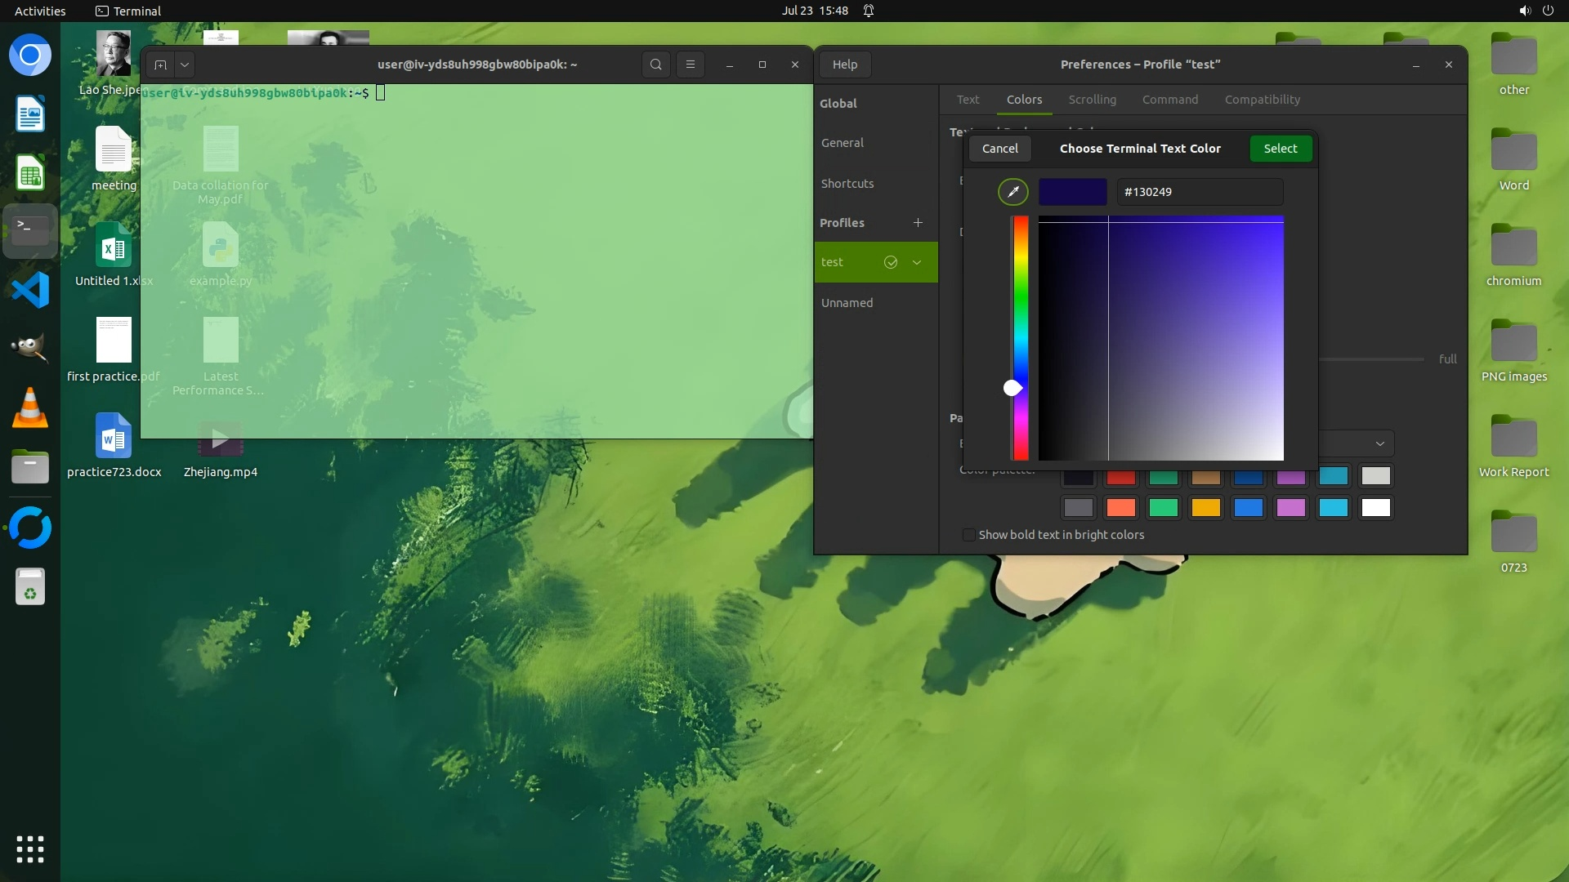This screenshot has width=1569, height=882.
Task: Click the notification bell in top bar
Action: pyautogui.click(x=869, y=11)
